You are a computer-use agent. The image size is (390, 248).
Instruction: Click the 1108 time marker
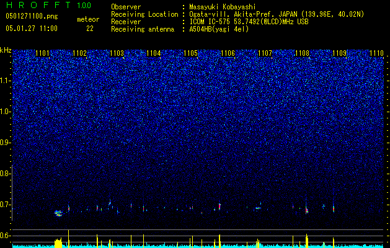tap(302, 53)
